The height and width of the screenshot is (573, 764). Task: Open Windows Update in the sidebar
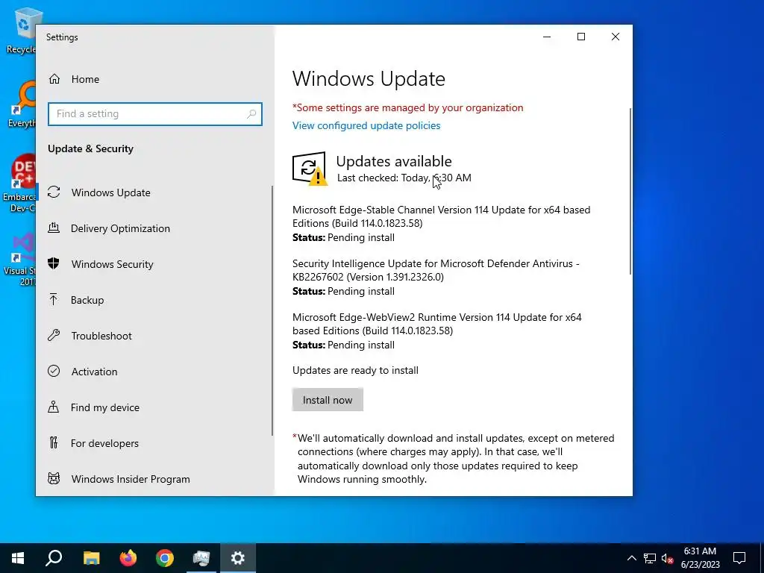pos(110,192)
